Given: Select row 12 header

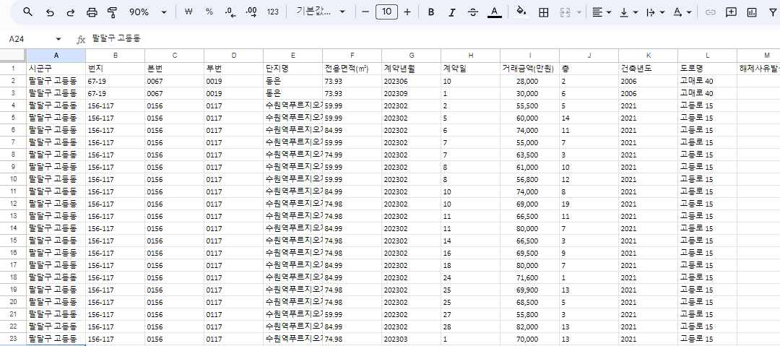Looking at the screenshot, I should point(14,204).
